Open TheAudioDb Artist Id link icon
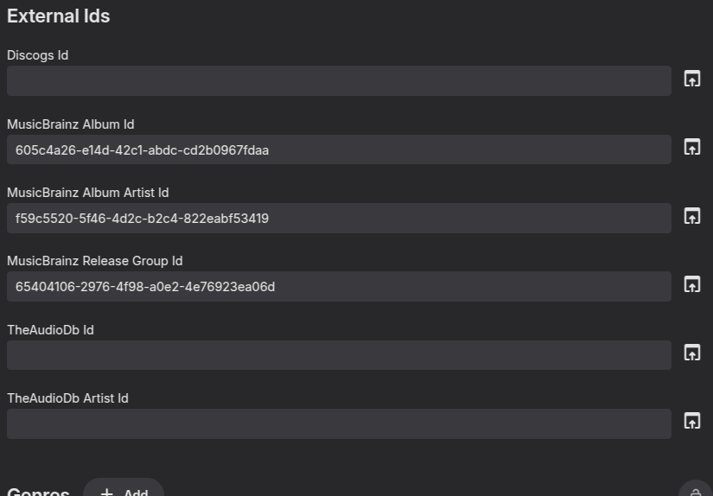Image resolution: width=713 pixels, height=496 pixels. [x=692, y=421]
